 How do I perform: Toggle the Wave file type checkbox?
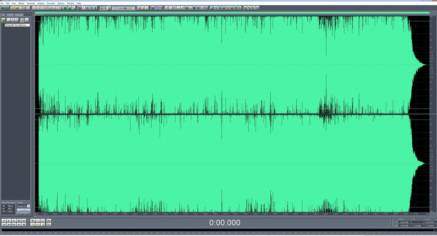coord(3,206)
